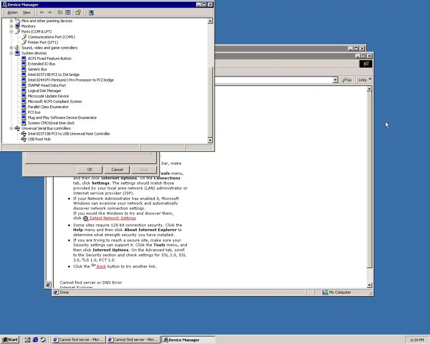Switch to first Cannot find server taskbar button

(x=78, y=340)
